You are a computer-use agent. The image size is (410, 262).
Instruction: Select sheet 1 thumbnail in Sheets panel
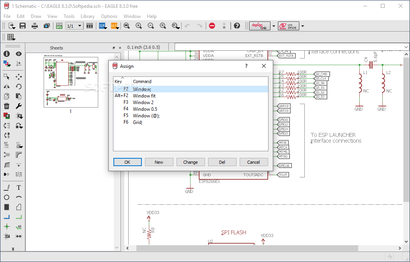coord(71,82)
